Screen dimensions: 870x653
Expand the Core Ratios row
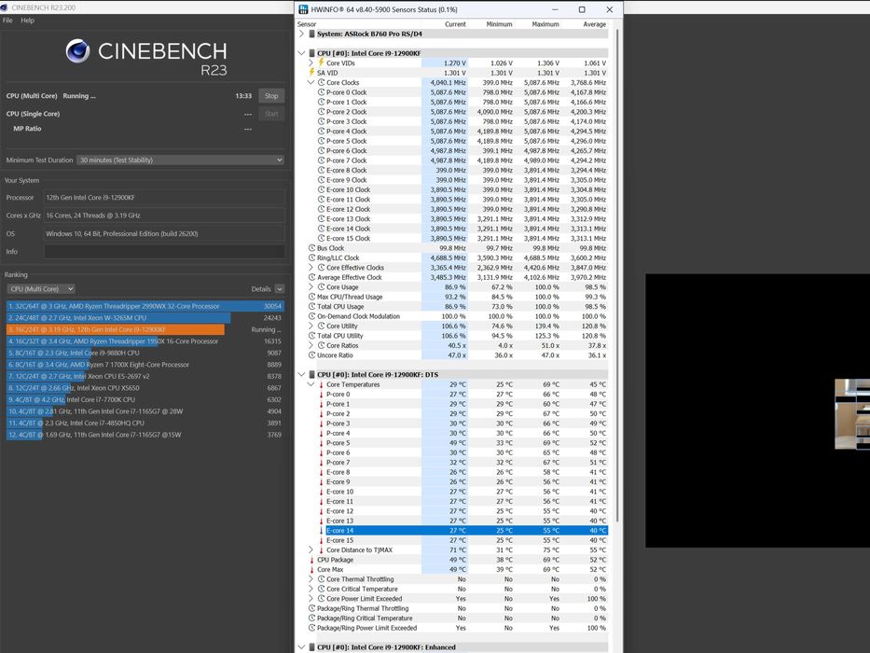(311, 345)
